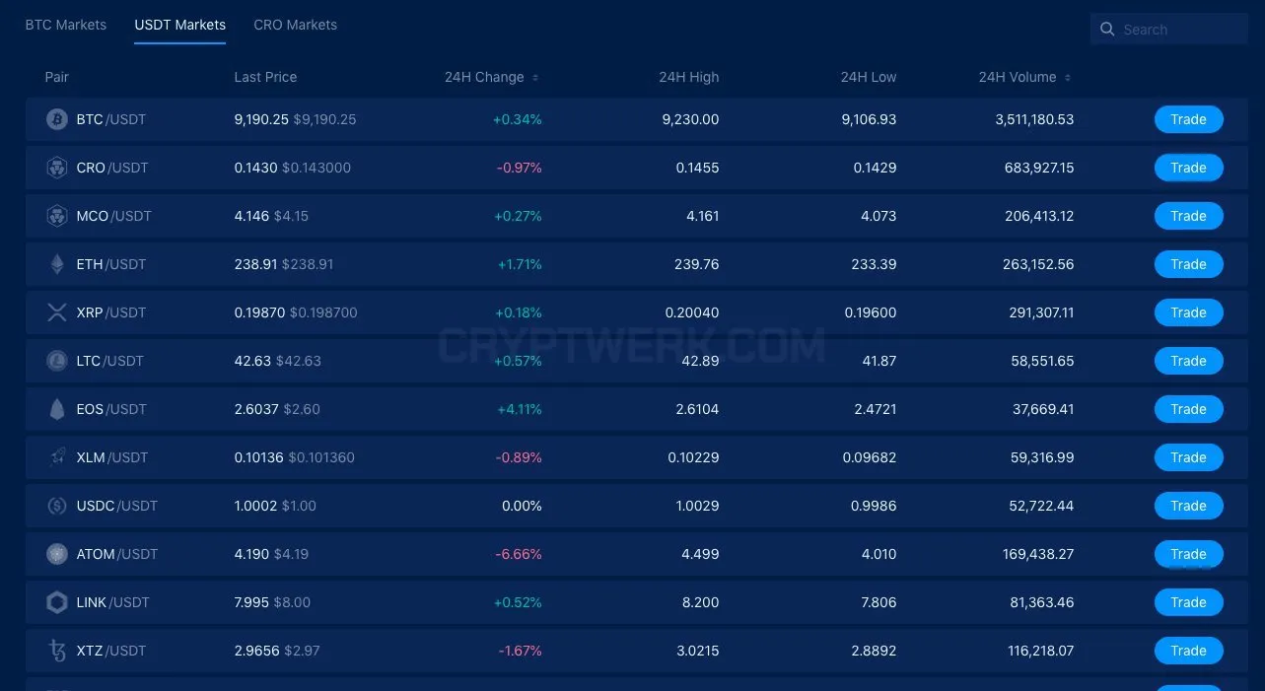Click the Tezos XTZ icon
The width and height of the screenshot is (1265, 691).
(x=57, y=651)
